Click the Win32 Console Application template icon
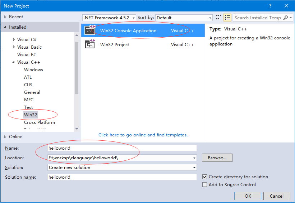 point(89,30)
